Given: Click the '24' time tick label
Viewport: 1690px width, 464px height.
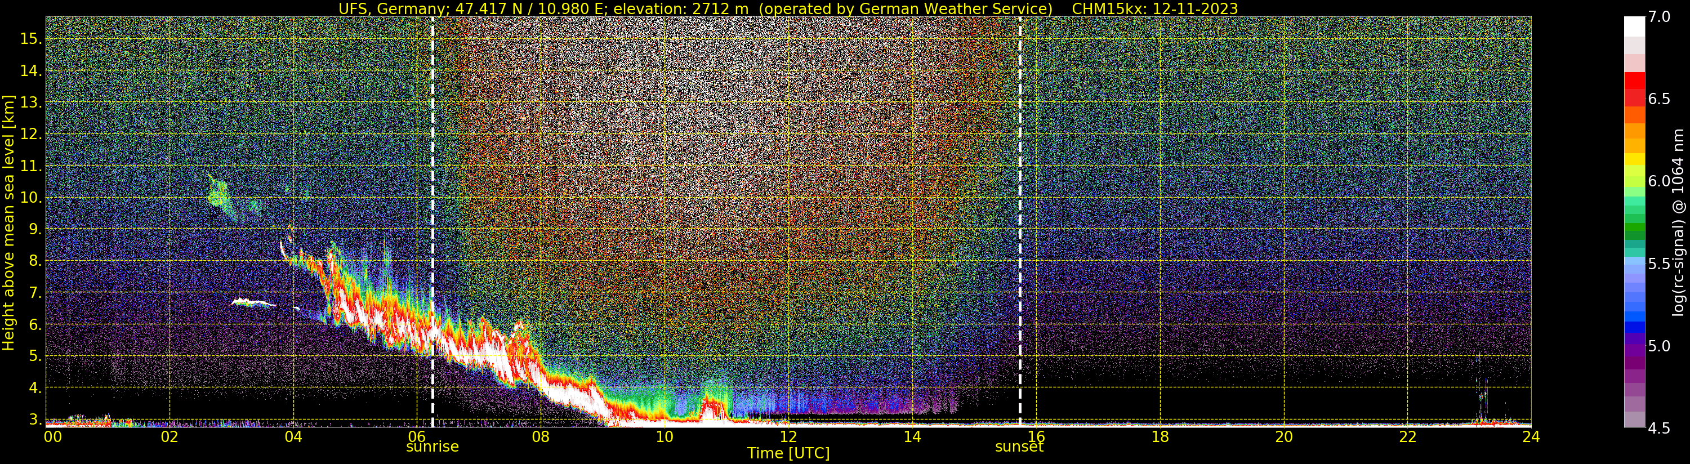Looking at the screenshot, I should (1531, 436).
